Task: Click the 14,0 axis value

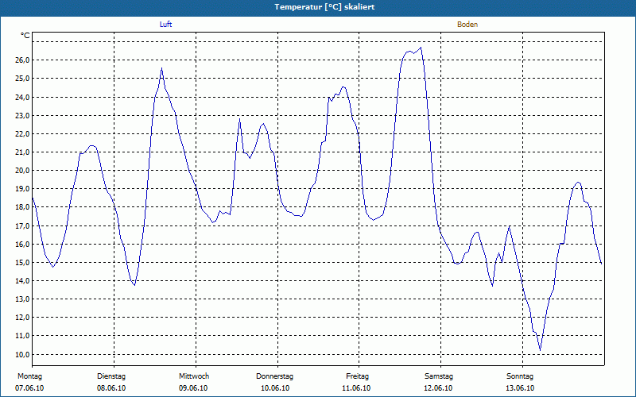Action: tap(22, 281)
